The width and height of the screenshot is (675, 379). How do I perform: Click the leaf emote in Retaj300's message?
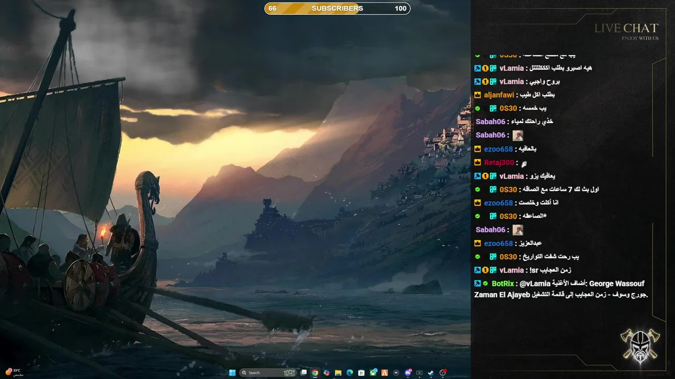(524, 163)
